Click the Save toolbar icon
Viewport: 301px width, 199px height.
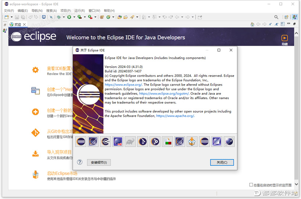point(17,17)
